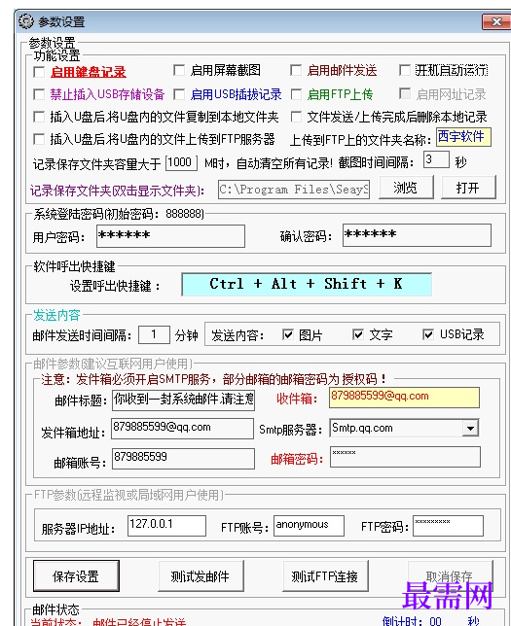
Task: Enable 开机自动运行 checkbox
Action: tap(405, 71)
